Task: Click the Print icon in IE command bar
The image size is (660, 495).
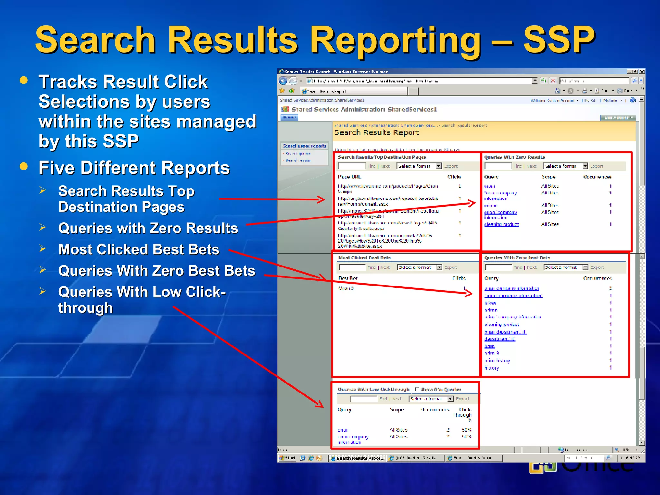Action: pyautogui.click(x=584, y=91)
